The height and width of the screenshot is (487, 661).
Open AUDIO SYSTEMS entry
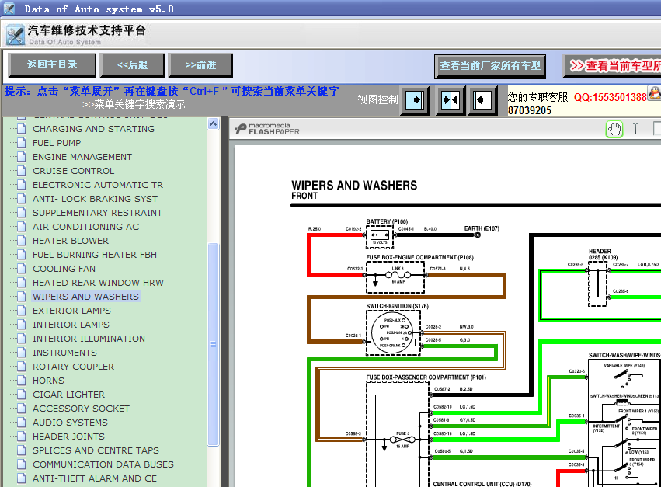[x=71, y=422]
